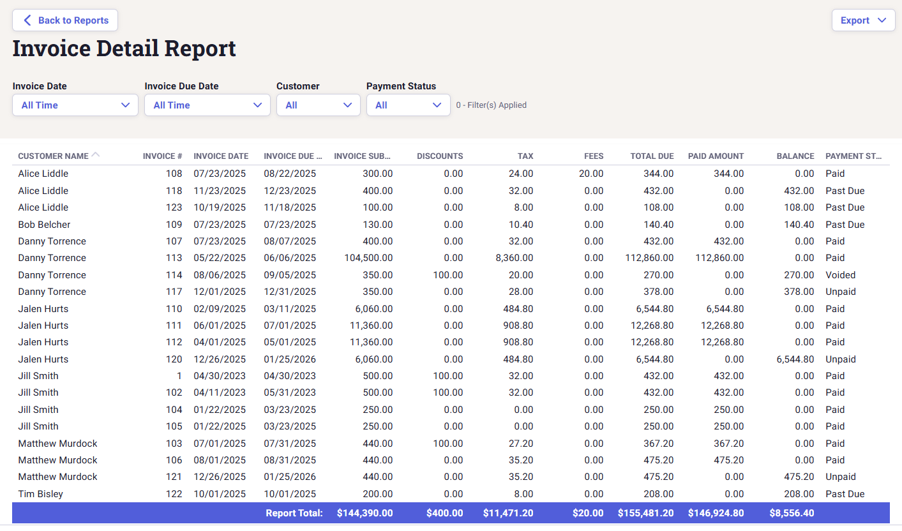Image resolution: width=902 pixels, height=531 pixels.
Task: Sort table by Invoice Date column
Action: 221,156
